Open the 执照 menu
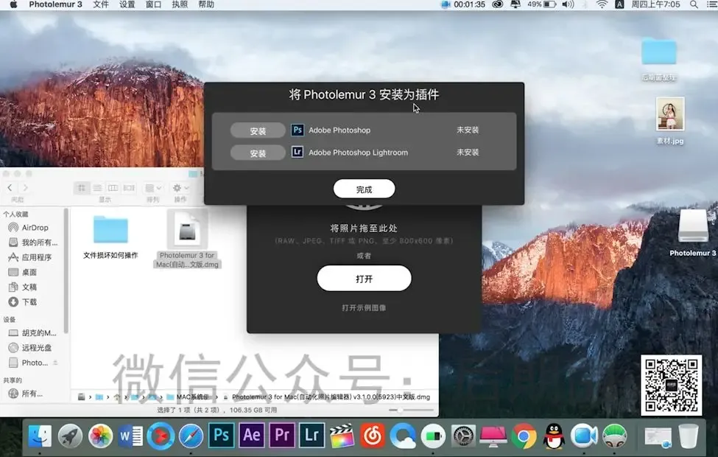Viewport: 718px width, 457px height. (x=180, y=4)
